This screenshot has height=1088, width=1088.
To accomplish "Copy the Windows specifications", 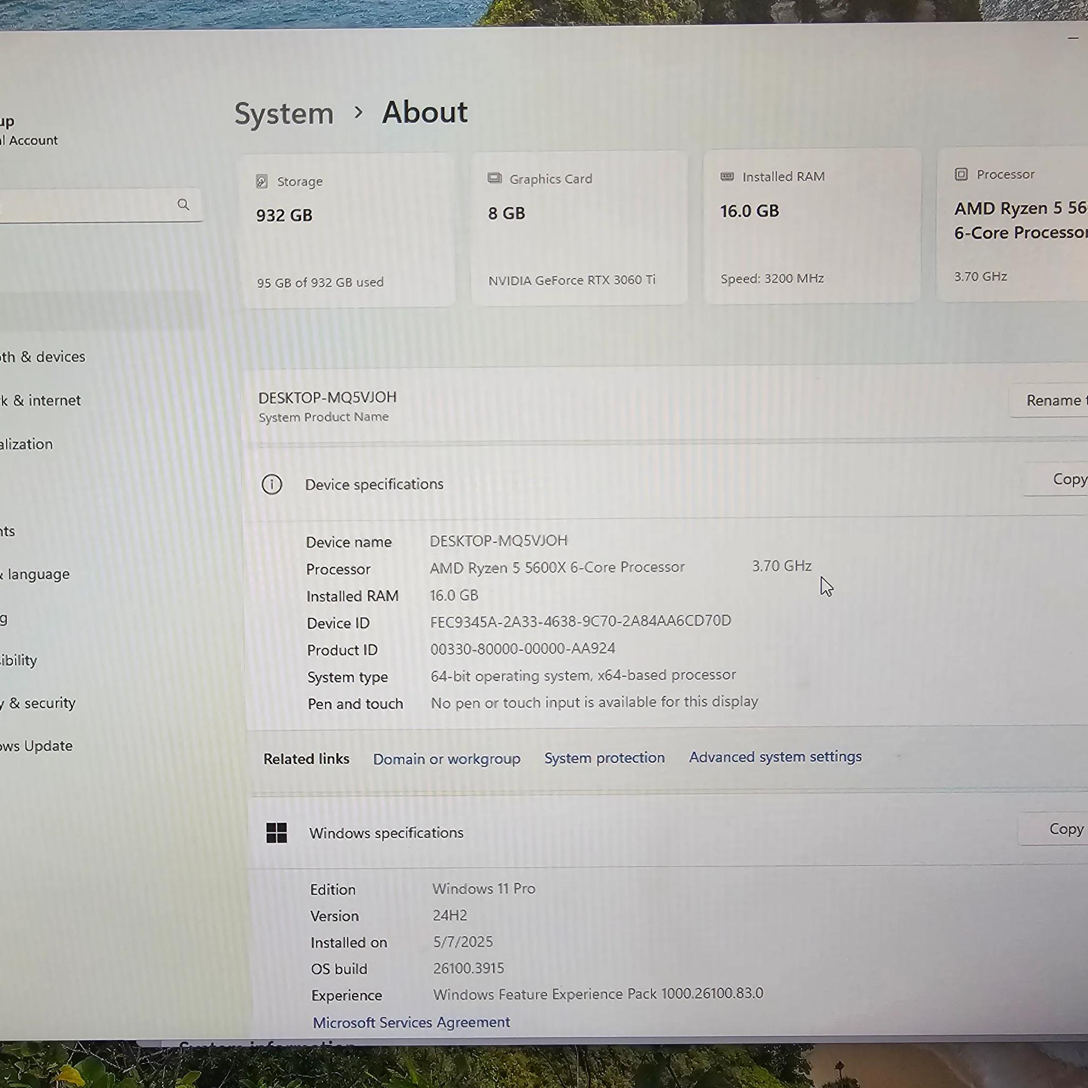I will pos(1053,829).
